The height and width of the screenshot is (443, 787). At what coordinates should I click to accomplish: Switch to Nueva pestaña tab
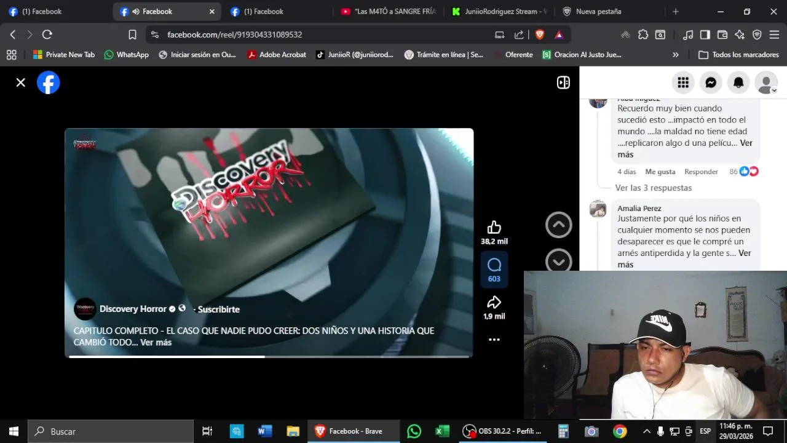[x=610, y=11]
